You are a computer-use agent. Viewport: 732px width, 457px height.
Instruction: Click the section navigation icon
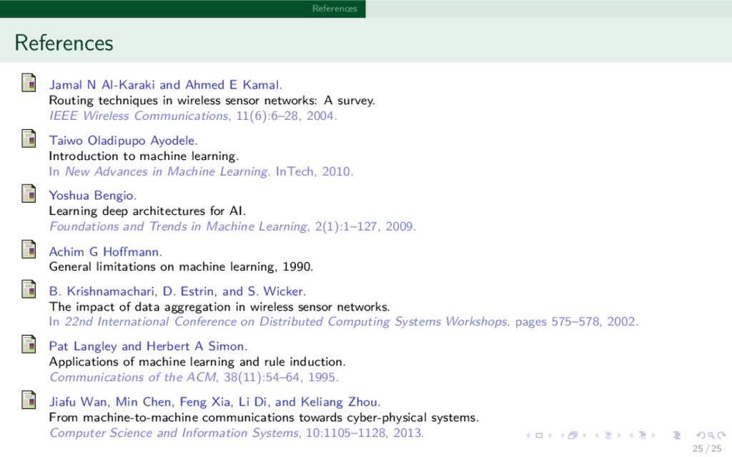coord(643,435)
